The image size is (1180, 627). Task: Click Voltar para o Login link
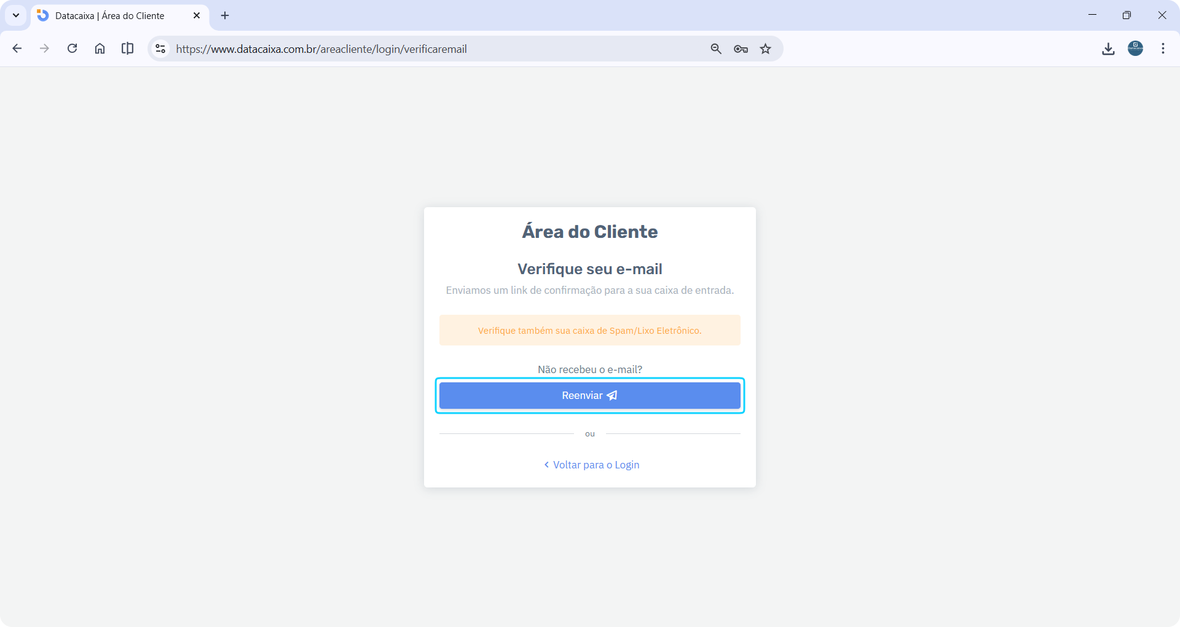595,465
